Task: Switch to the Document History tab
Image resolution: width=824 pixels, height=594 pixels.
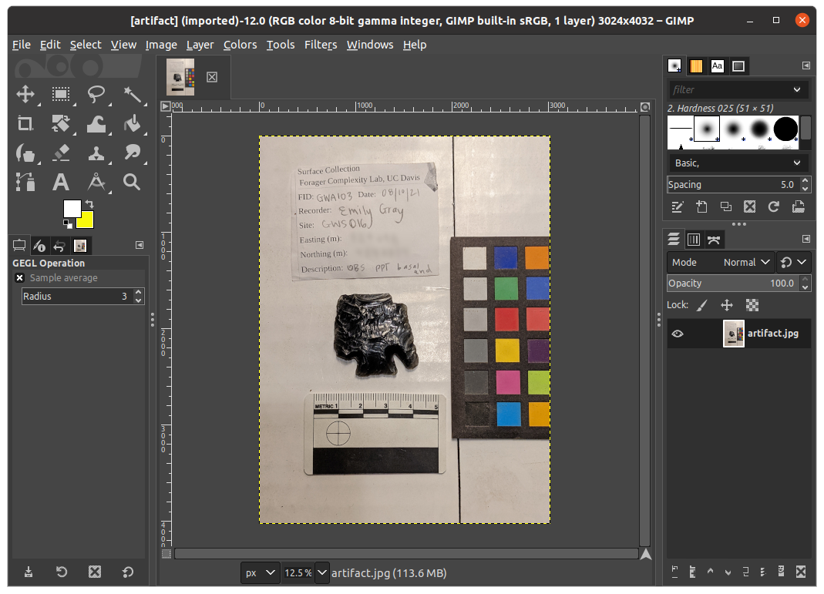Action: pos(738,65)
